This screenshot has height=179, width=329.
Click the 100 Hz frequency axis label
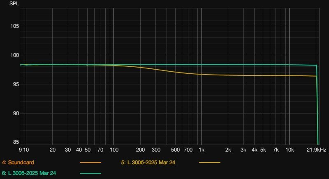click(114, 150)
